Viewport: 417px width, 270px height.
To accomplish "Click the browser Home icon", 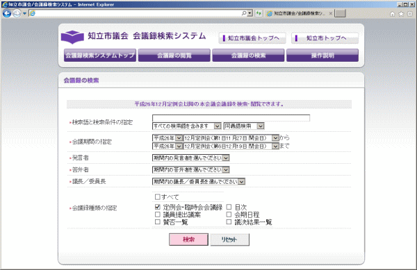I will coord(392,14).
